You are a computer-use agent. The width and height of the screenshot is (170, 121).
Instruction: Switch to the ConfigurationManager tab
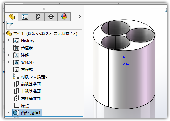click(x=38, y=17)
